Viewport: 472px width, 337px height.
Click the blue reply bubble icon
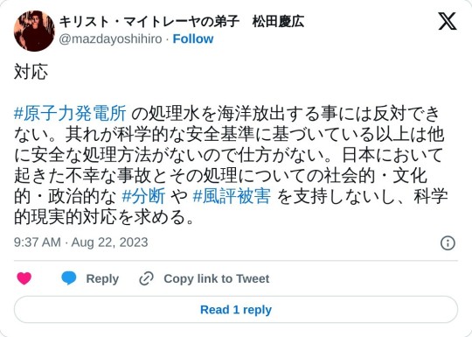[69, 278]
